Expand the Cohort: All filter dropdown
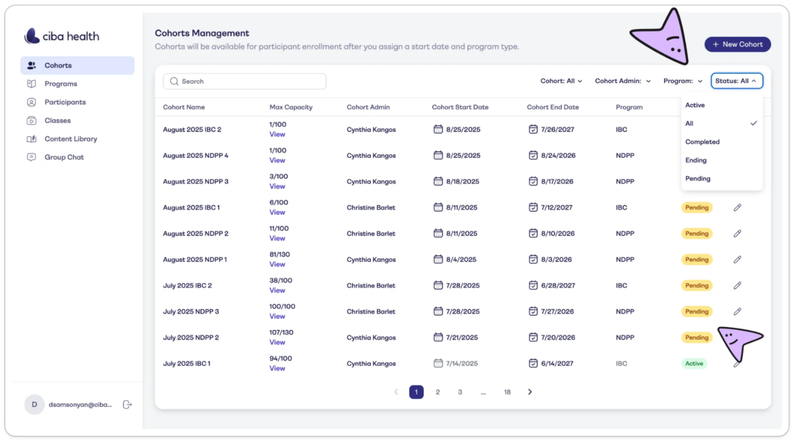Screen dimensions: 793x440 tap(561, 81)
